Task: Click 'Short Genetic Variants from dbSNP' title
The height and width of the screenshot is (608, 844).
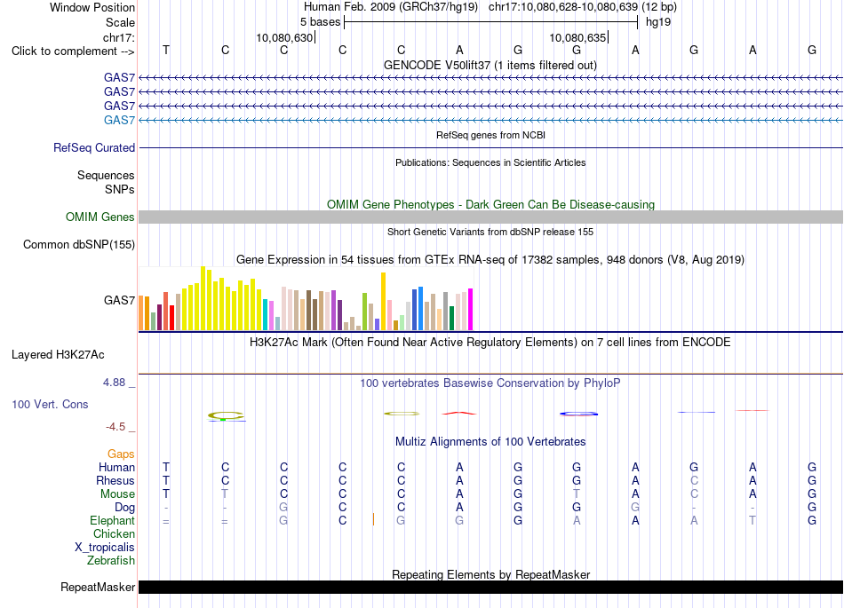Action: tap(490, 232)
